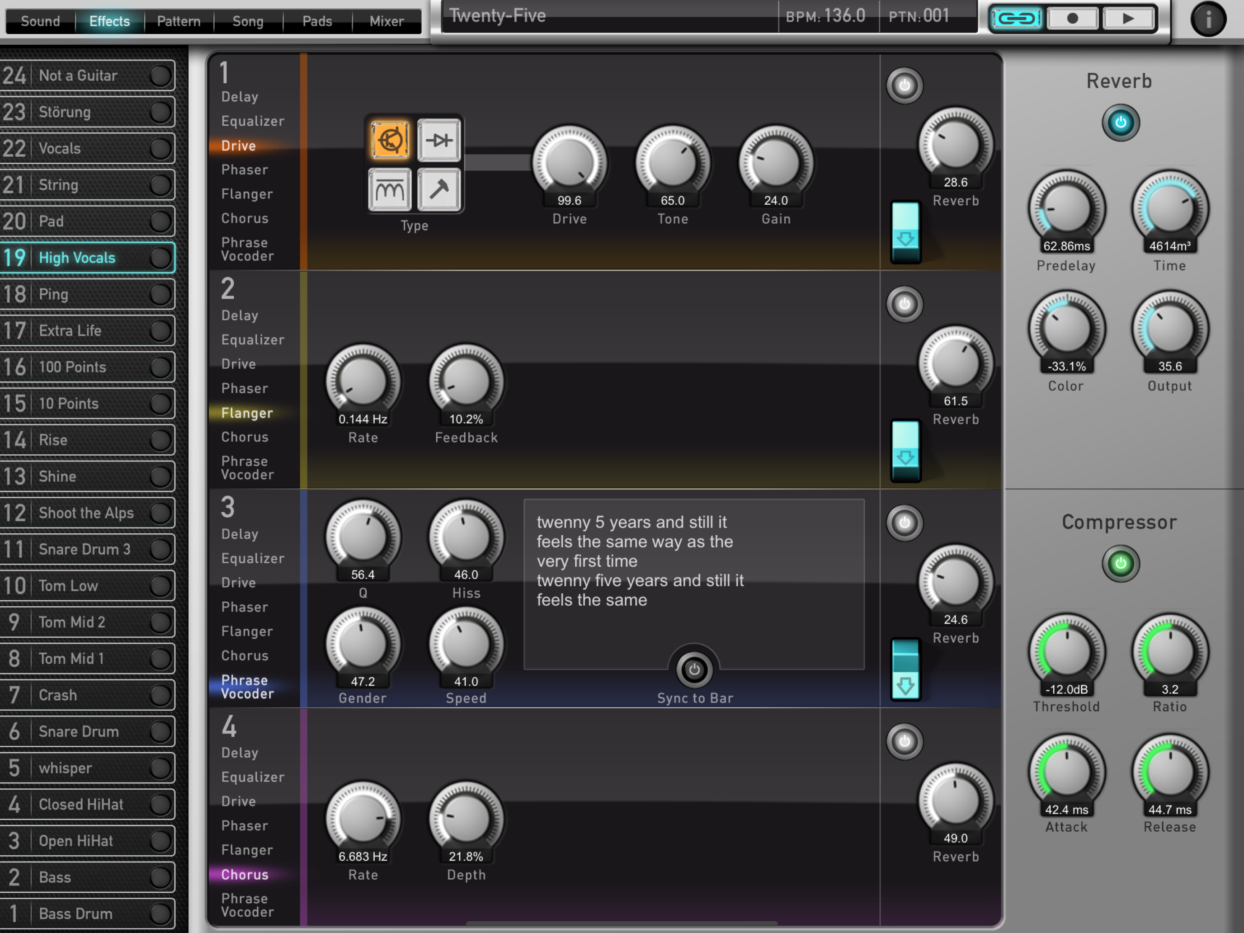Click the Reverb Time knob
The width and height of the screenshot is (1244, 933).
pyautogui.click(x=1170, y=208)
